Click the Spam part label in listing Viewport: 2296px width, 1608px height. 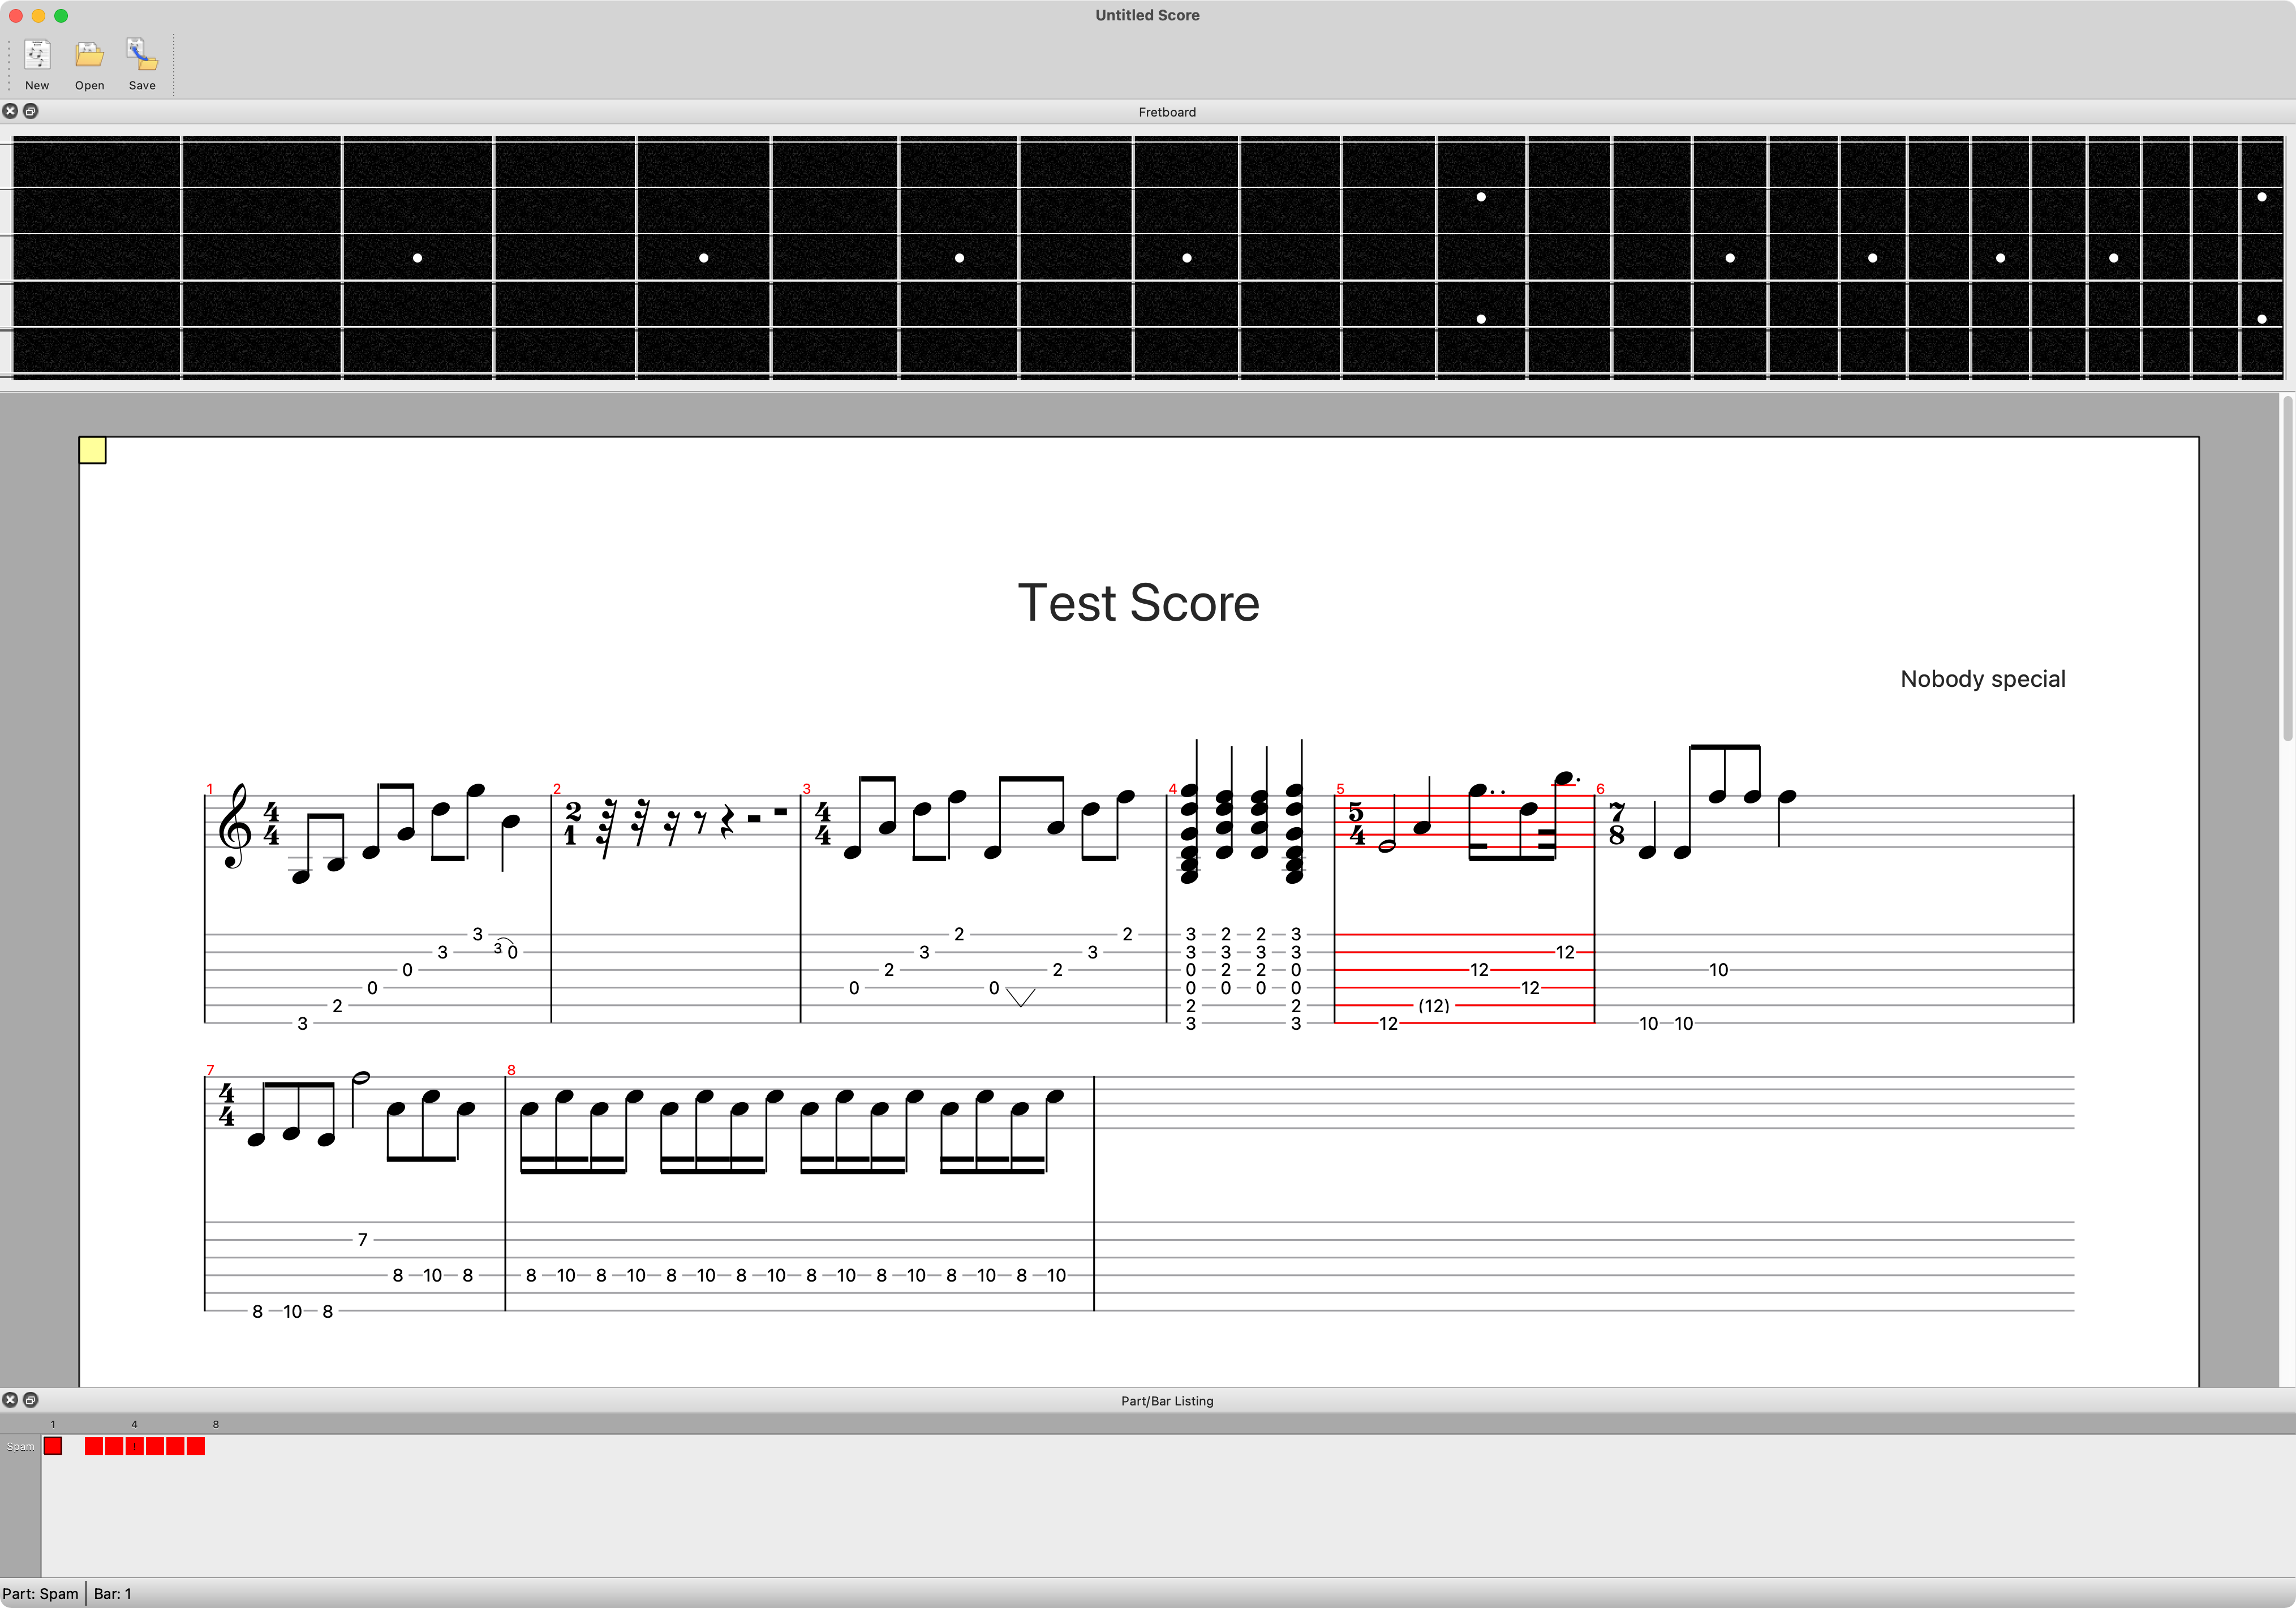point(20,1446)
